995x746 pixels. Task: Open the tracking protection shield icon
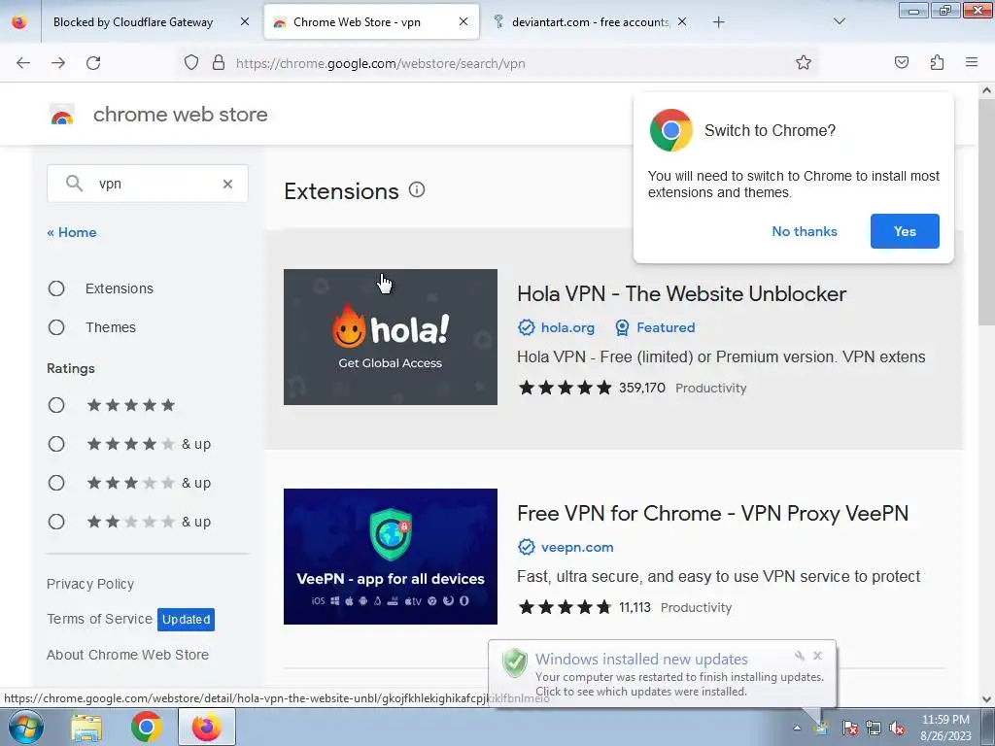pyautogui.click(x=191, y=63)
